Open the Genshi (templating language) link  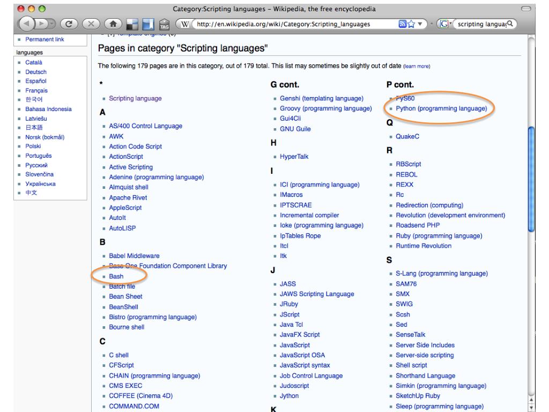pos(322,99)
